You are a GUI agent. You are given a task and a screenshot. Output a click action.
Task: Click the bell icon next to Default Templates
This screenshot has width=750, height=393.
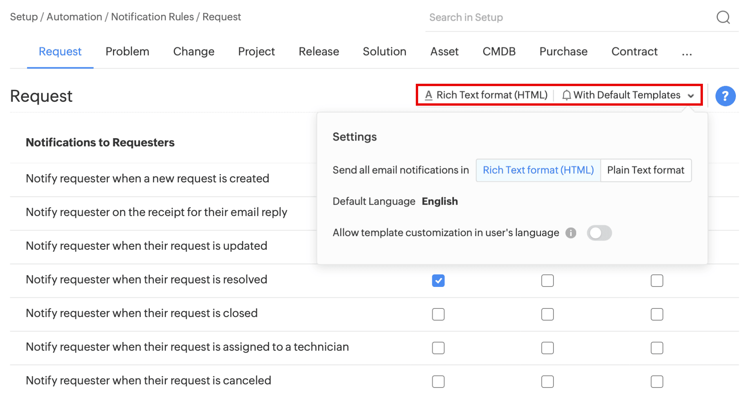pos(566,95)
